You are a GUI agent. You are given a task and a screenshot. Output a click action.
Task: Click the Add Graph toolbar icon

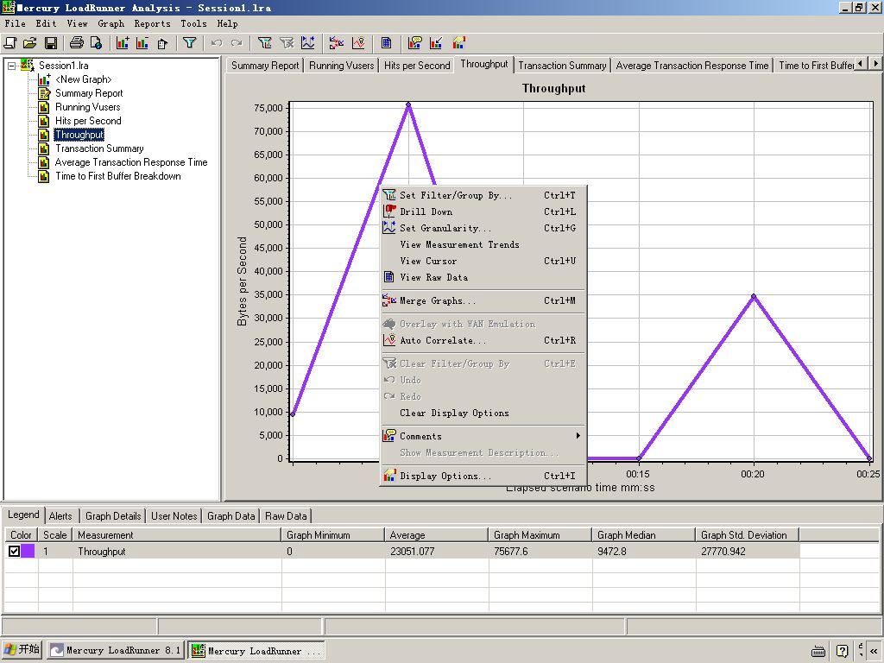(x=123, y=43)
